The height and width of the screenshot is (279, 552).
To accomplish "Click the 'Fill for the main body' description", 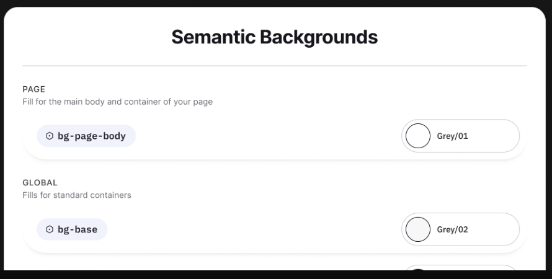I will pos(118,102).
